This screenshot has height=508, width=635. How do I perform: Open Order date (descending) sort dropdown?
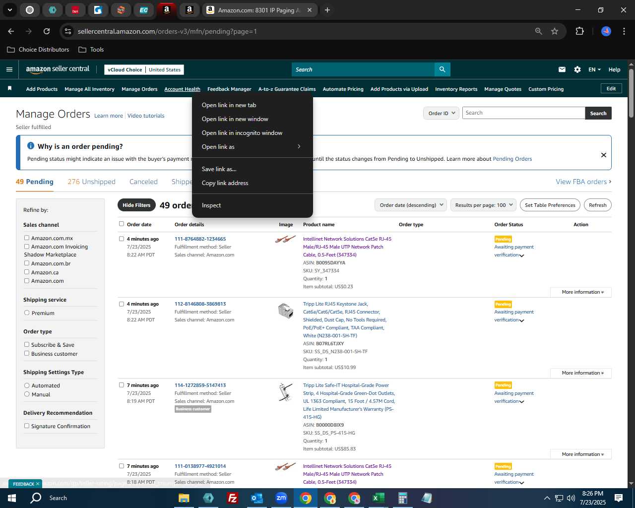pyautogui.click(x=411, y=205)
